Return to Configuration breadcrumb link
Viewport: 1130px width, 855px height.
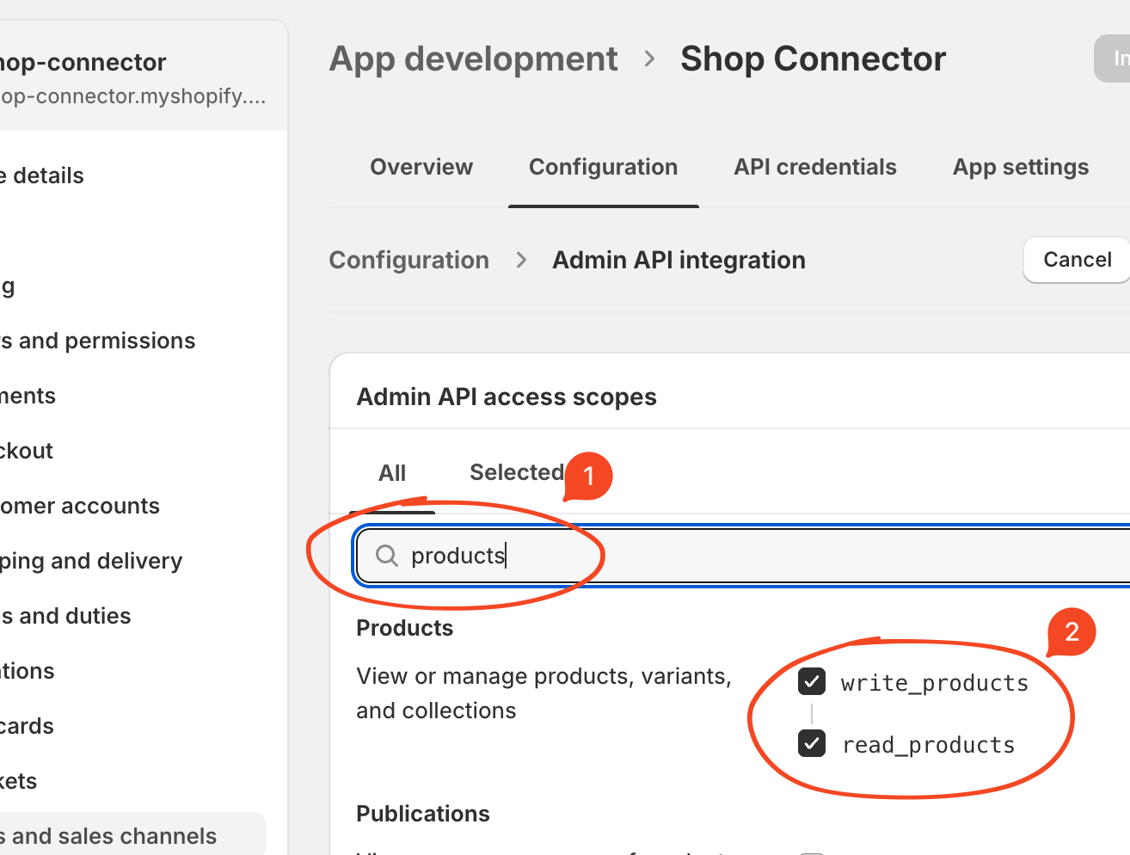[x=409, y=260]
